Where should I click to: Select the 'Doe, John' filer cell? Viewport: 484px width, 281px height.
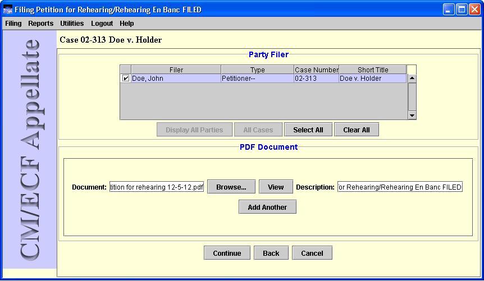(176, 79)
